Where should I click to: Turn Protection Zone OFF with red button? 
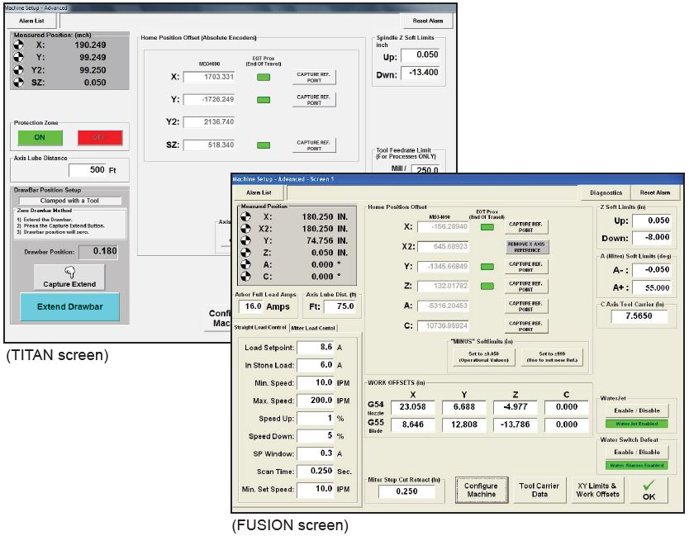pos(100,138)
